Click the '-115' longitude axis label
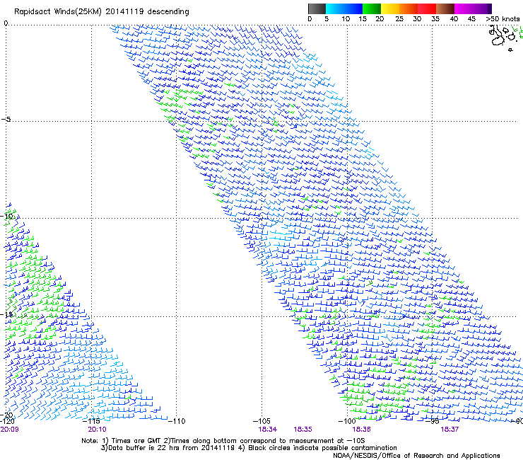The width and height of the screenshot is (523, 460). click(91, 421)
